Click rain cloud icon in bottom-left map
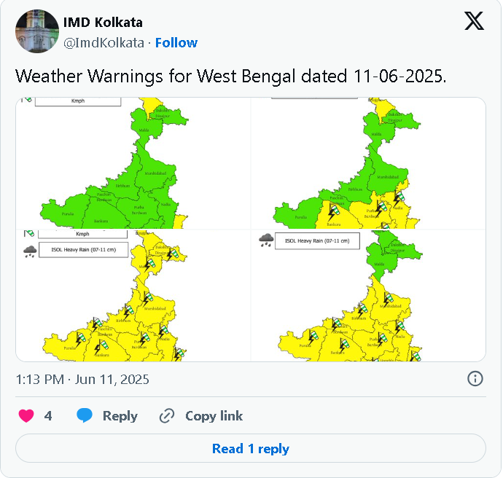Viewport: 503px width, 478px height. (x=30, y=251)
